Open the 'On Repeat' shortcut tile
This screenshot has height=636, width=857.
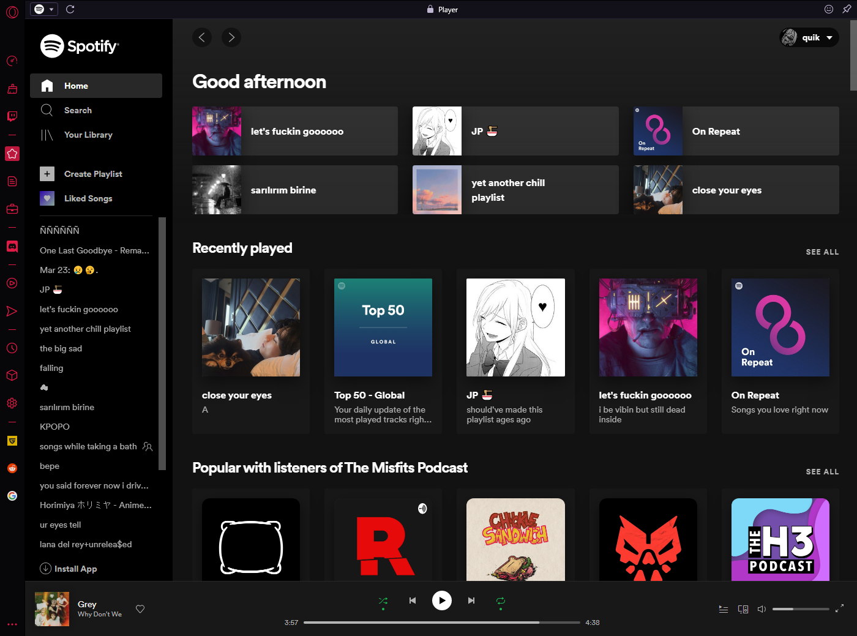736,131
